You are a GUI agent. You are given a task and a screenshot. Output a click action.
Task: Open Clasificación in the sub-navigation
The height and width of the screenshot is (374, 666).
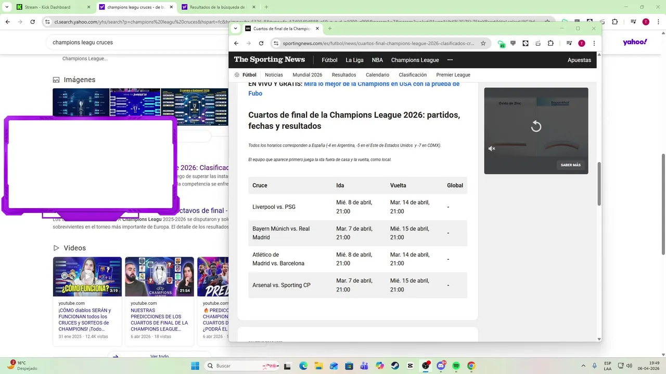[x=413, y=75]
